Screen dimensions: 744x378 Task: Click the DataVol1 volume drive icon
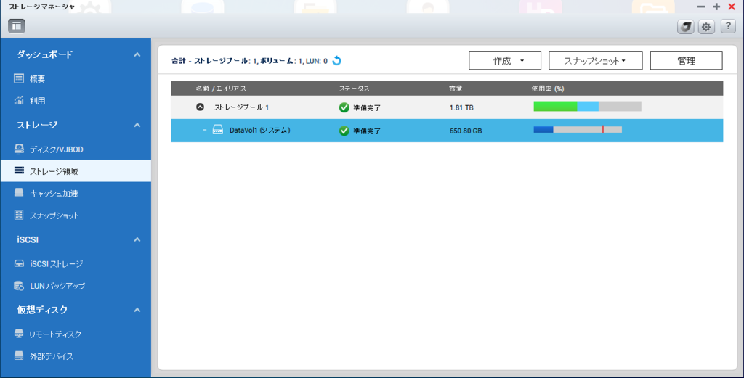point(218,130)
